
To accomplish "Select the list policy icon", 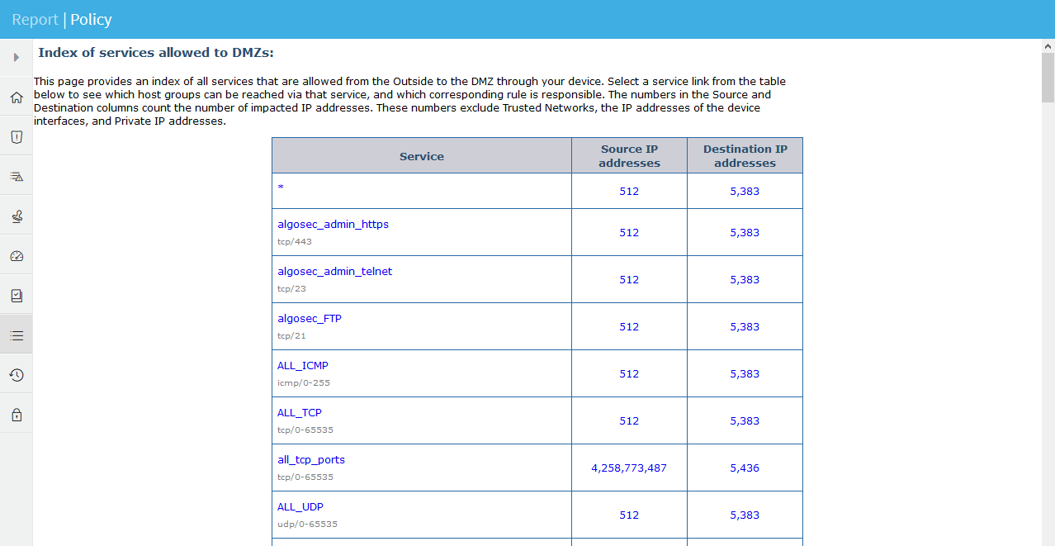I will point(17,335).
